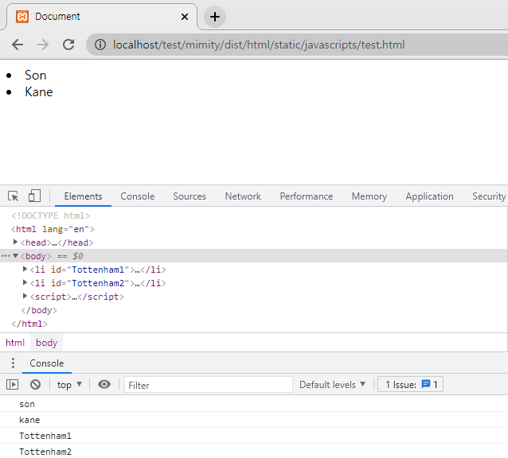Open the Security tab
The height and width of the screenshot is (458, 508).
pyautogui.click(x=489, y=196)
